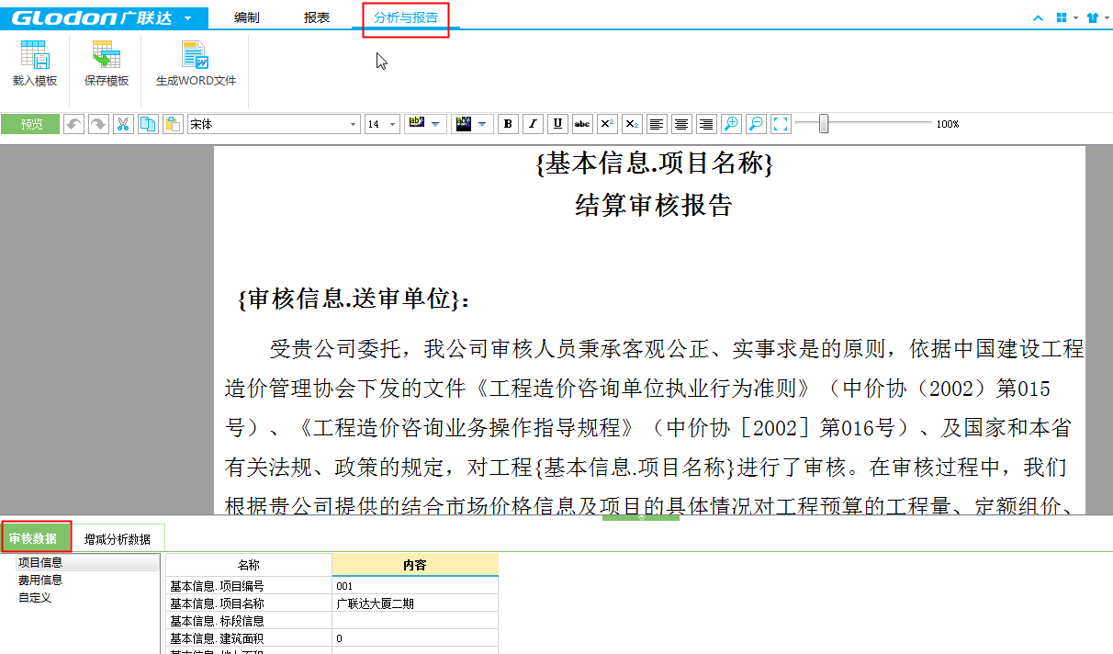
Task: Click the zoom slider handle
Action: (x=824, y=124)
